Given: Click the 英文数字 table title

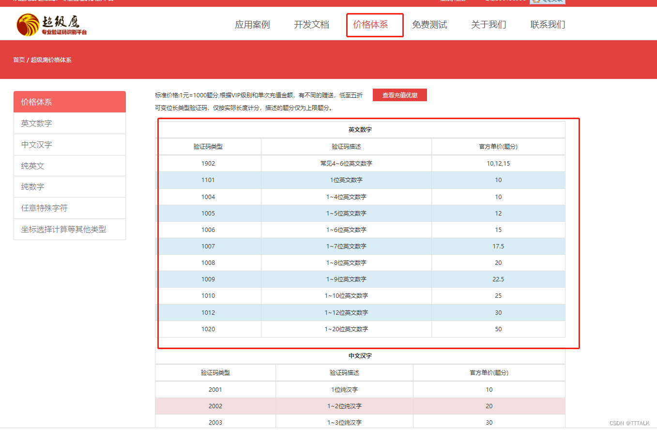Looking at the screenshot, I should 360,130.
